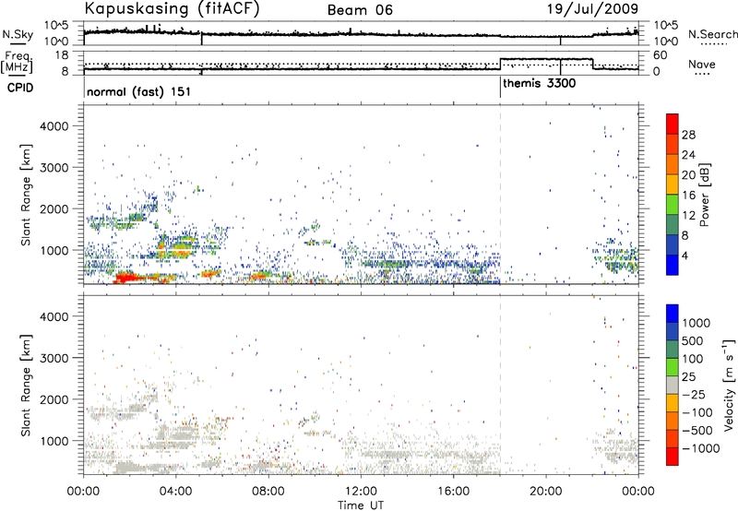
Task: Click the 'N.Search' legend label
Action: click(x=713, y=34)
